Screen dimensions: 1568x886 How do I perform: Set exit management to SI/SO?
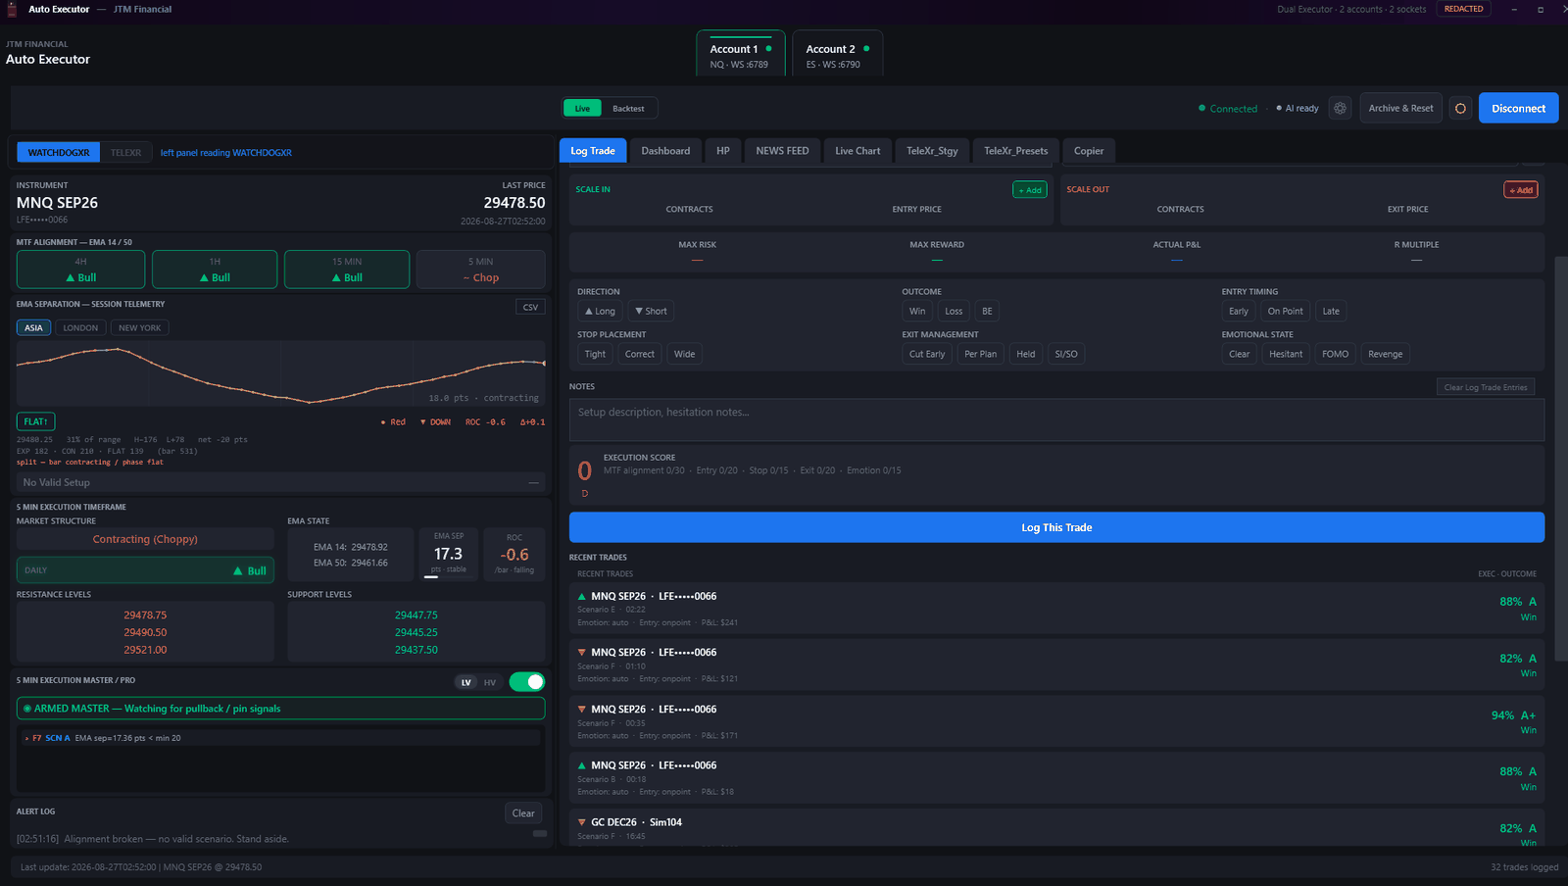tap(1066, 355)
